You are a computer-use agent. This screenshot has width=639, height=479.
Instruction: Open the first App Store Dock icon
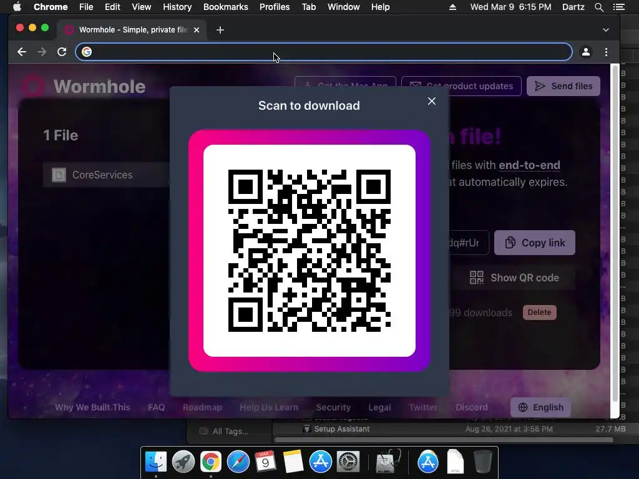click(320, 462)
